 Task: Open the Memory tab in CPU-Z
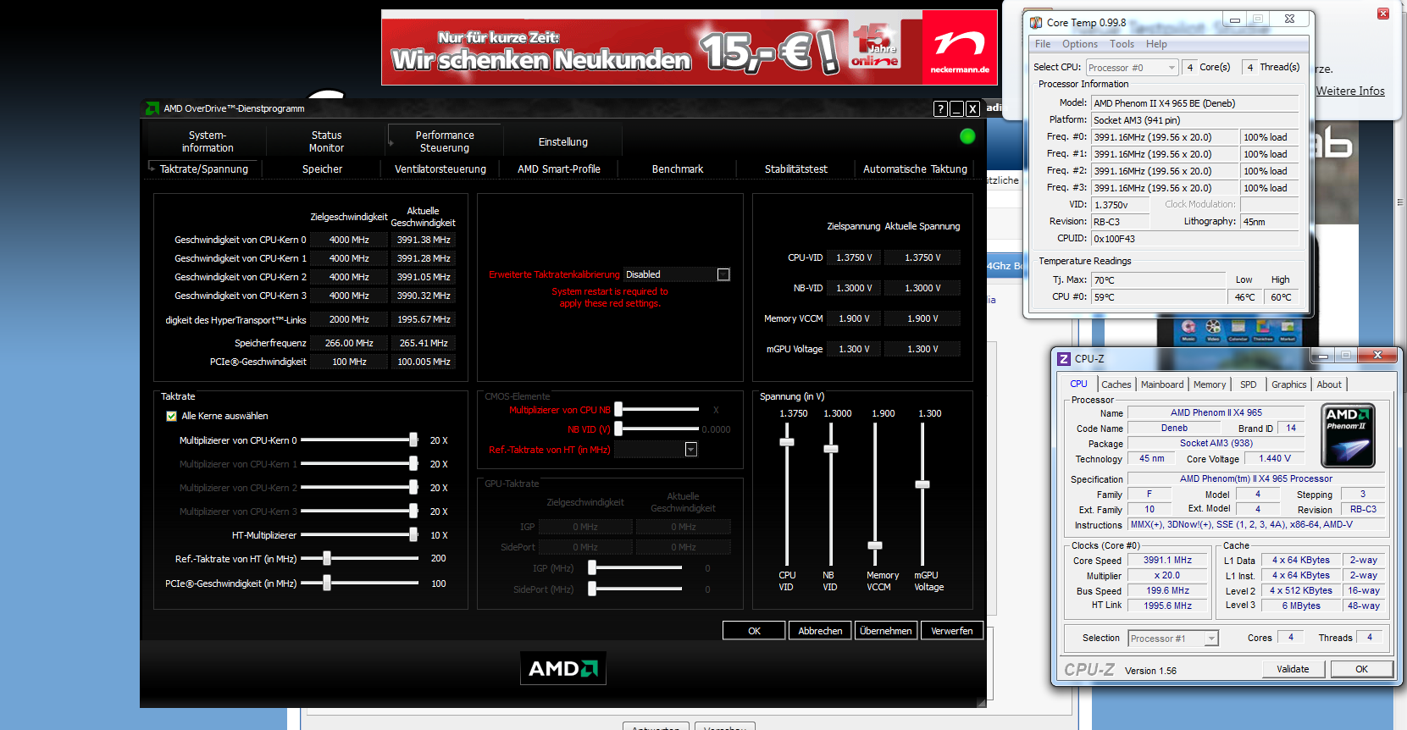[x=1210, y=384]
